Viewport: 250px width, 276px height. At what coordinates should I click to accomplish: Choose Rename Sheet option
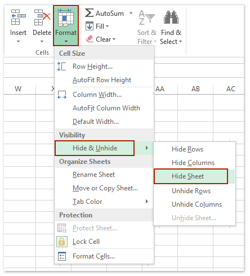point(93,175)
